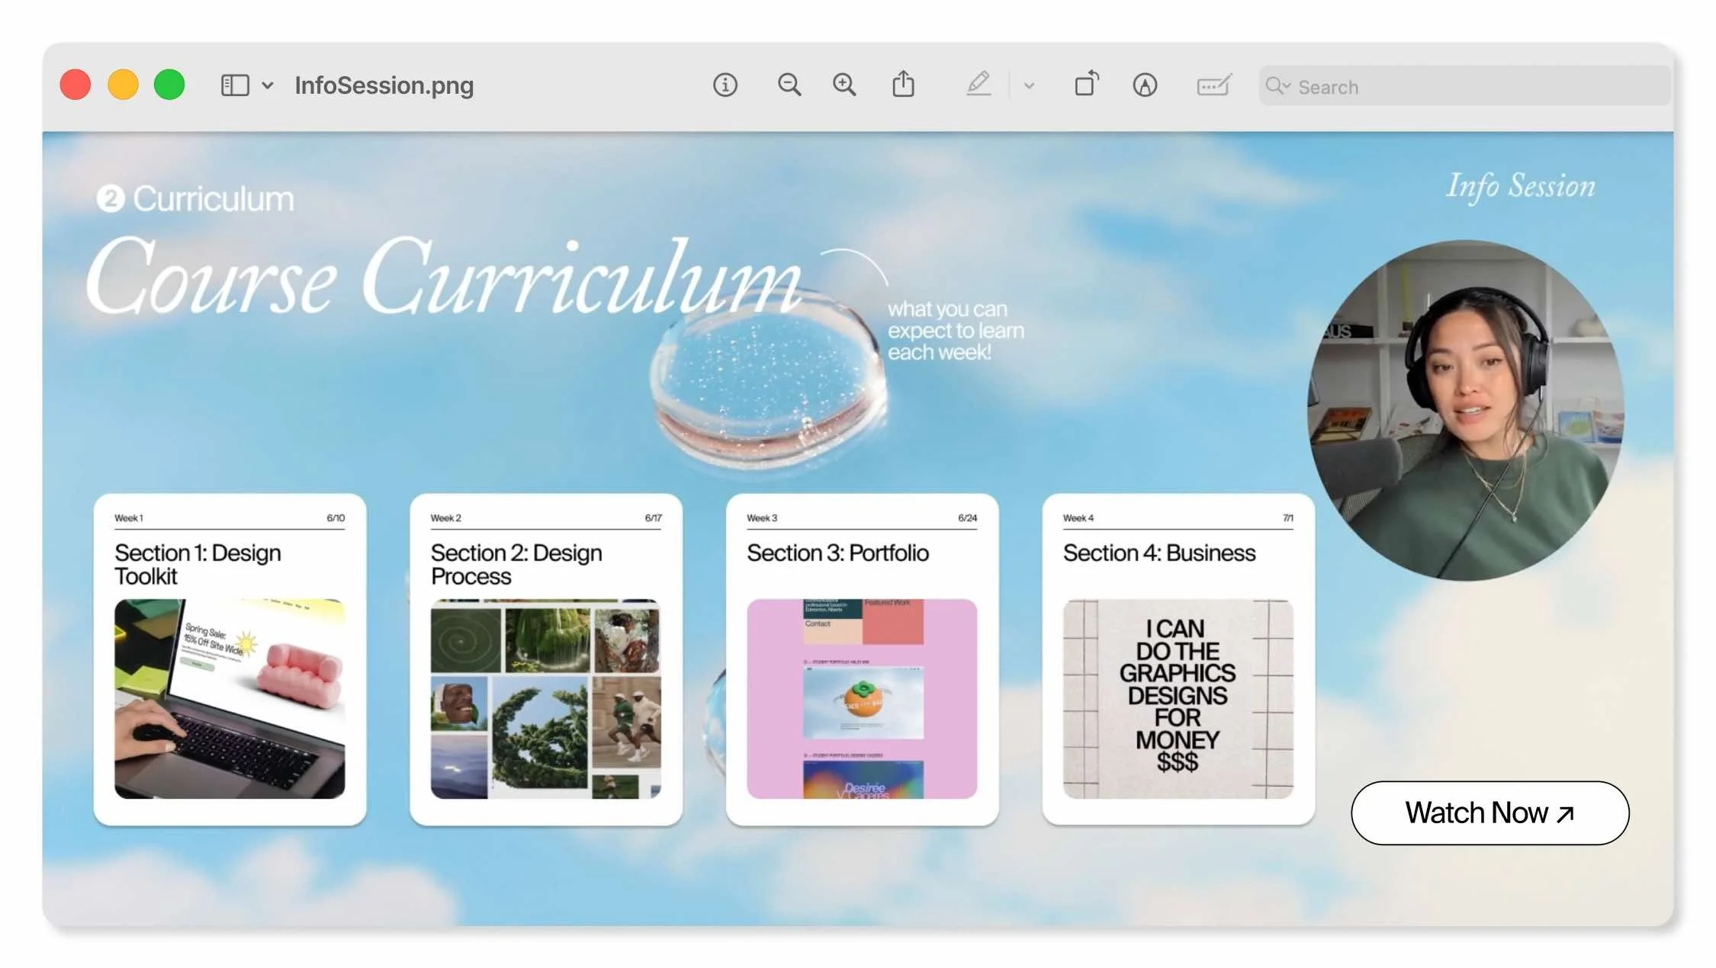Click the Section 4: Business card
1716x968 pixels.
pyautogui.click(x=1178, y=659)
